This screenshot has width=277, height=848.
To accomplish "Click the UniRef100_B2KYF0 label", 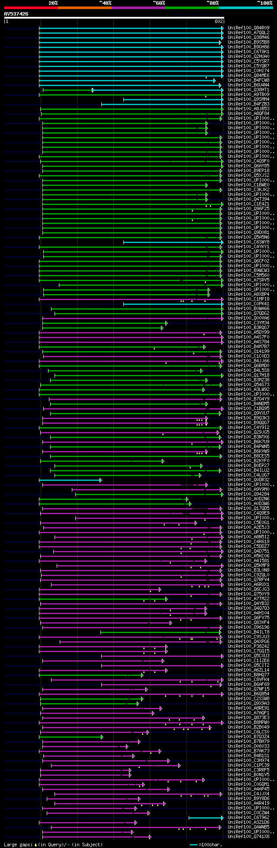I will coord(248,461).
